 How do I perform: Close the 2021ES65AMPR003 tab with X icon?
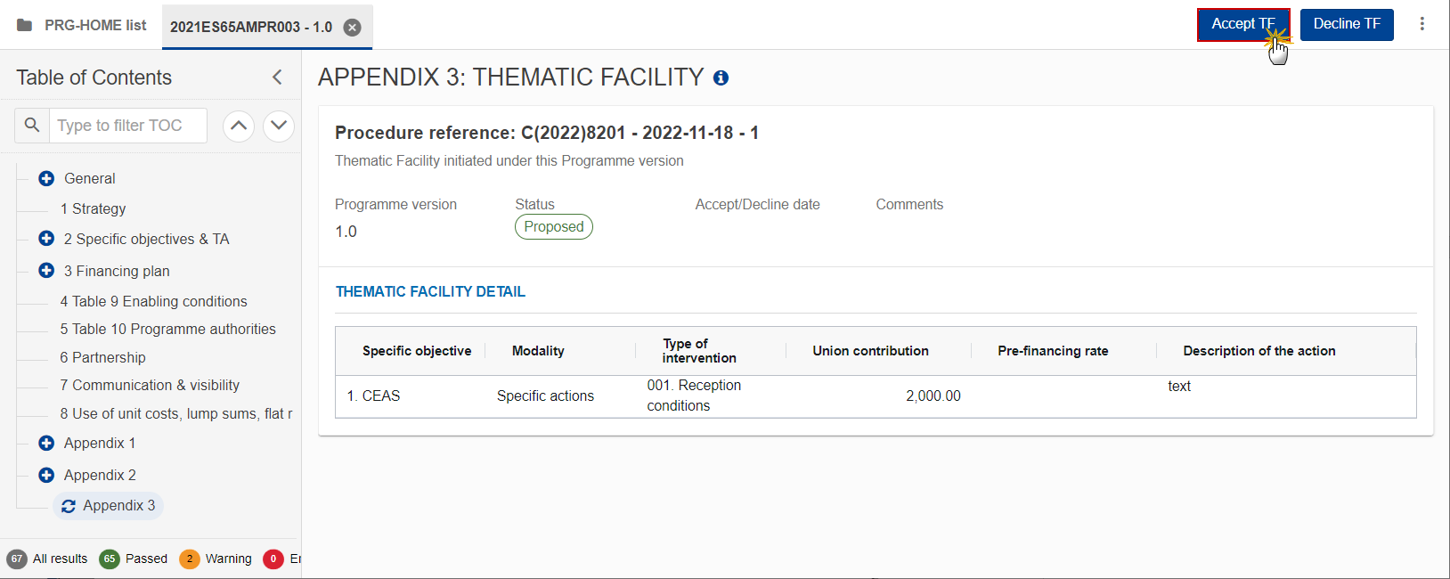(353, 28)
